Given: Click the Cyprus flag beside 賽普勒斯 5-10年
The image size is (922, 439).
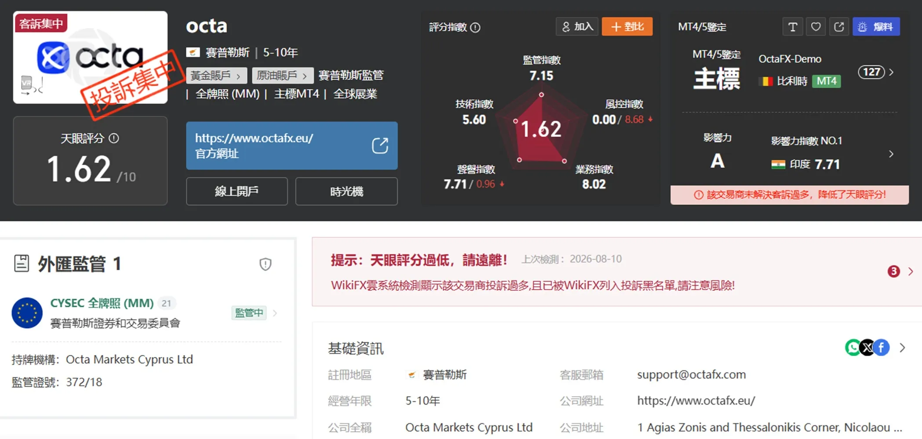Looking at the screenshot, I should coord(193,53).
